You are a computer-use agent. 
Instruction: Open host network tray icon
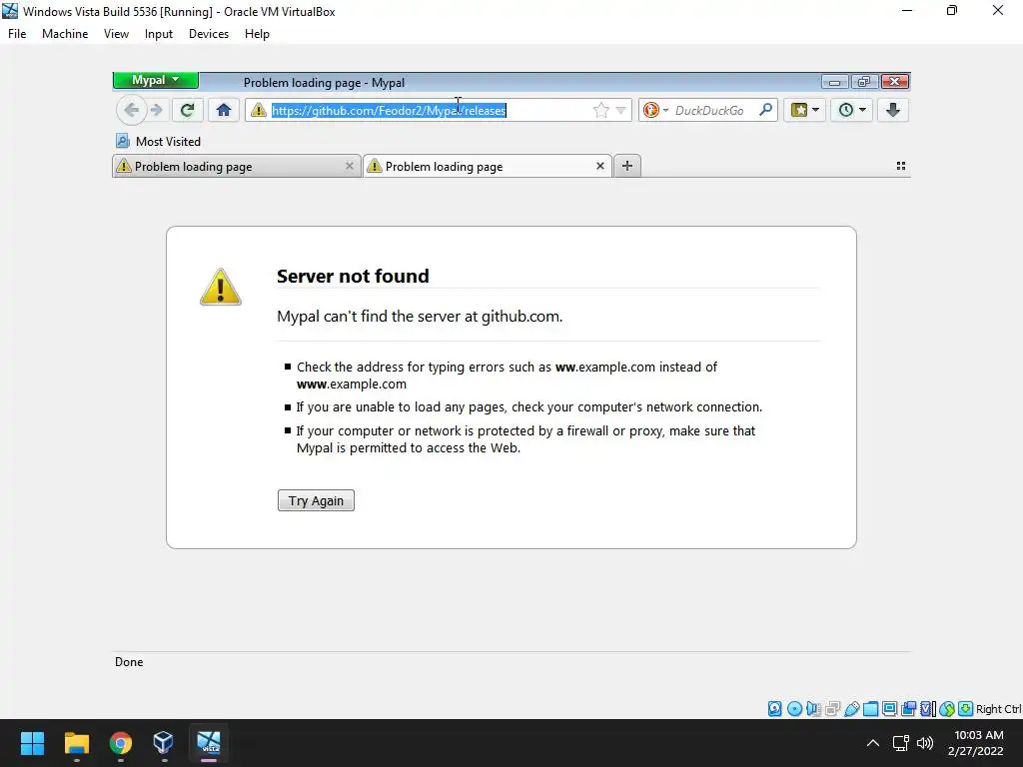(901, 743)
